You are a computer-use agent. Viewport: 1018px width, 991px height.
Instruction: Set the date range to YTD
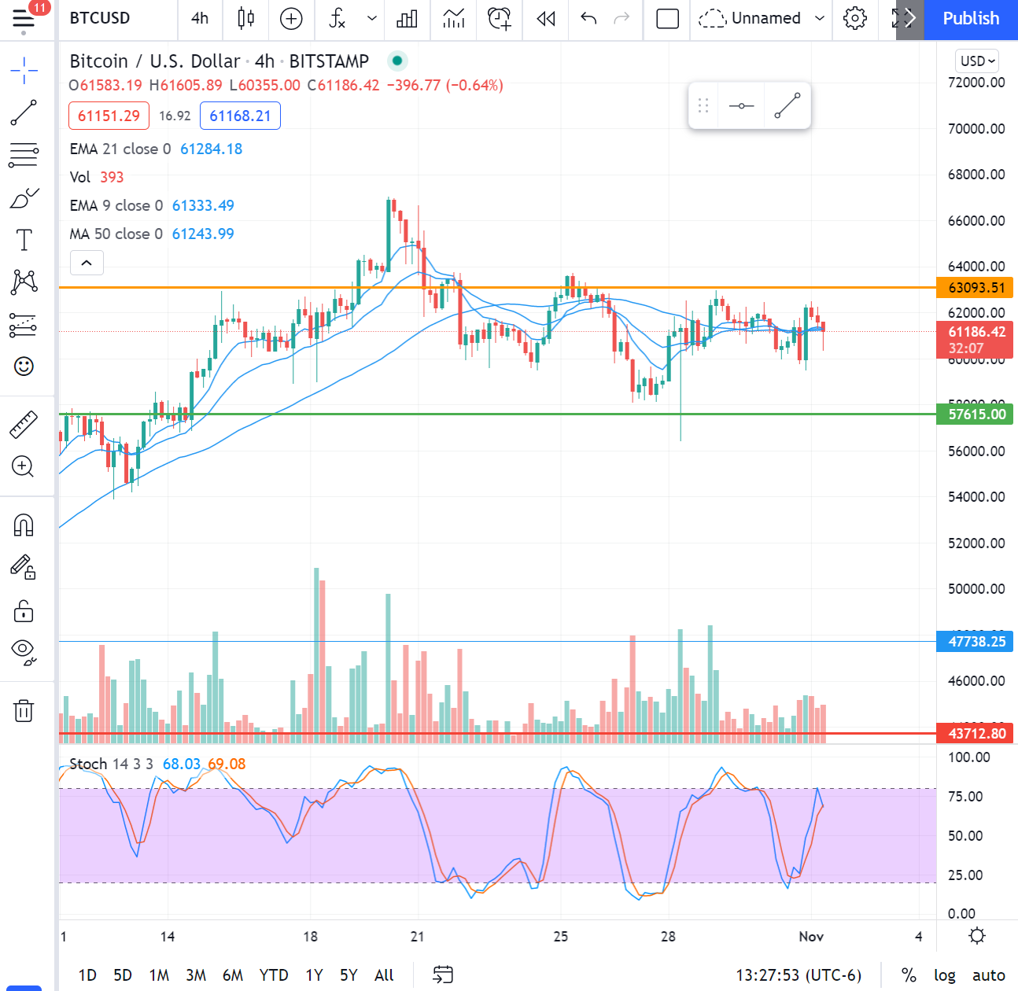(x=274, y=975)
